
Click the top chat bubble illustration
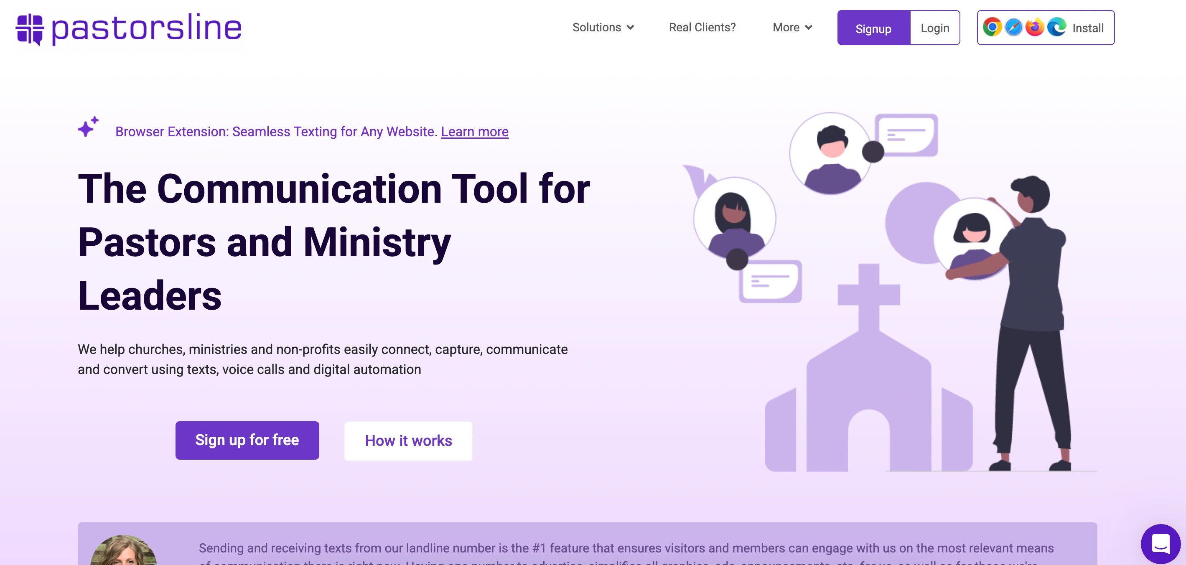tap(906, 135)
